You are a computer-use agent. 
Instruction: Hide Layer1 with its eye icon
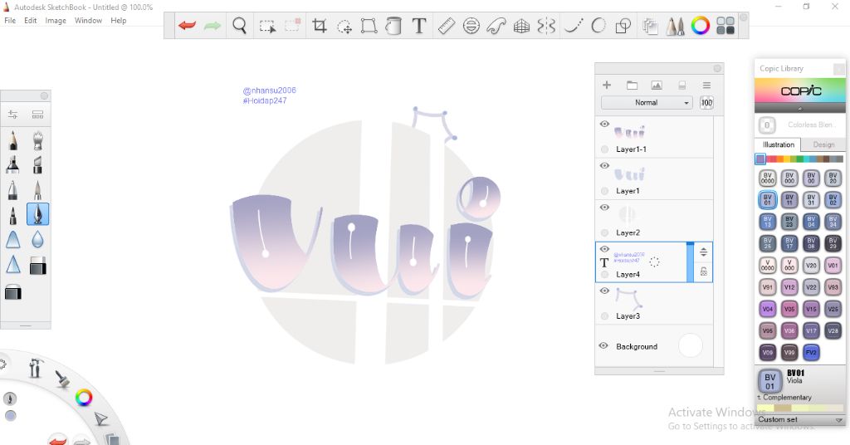click(x=604, y=166)
